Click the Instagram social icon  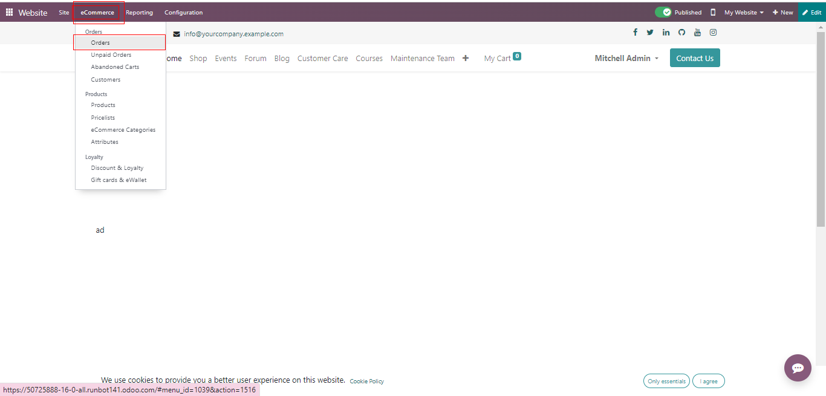pos(713,33)
